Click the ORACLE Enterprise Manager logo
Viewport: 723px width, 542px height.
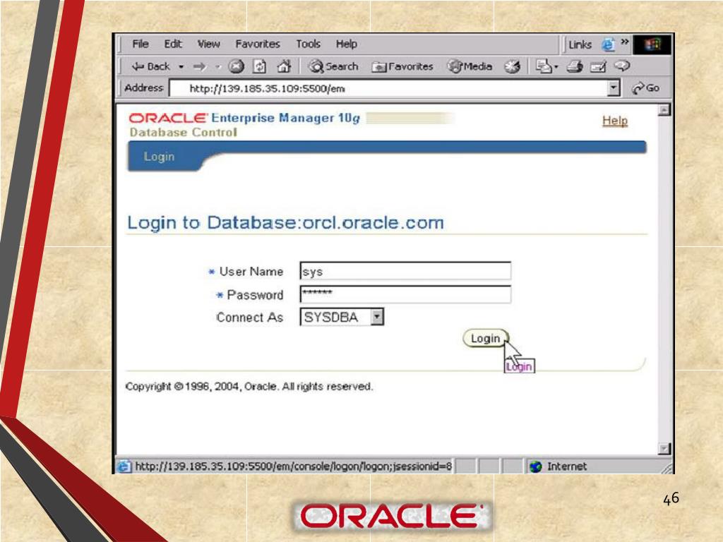(244, 118)
